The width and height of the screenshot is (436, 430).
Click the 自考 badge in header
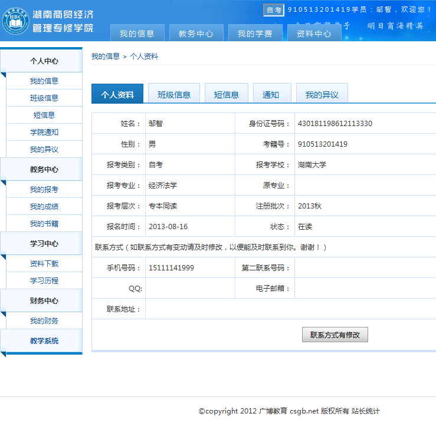(x=274, y=10)
